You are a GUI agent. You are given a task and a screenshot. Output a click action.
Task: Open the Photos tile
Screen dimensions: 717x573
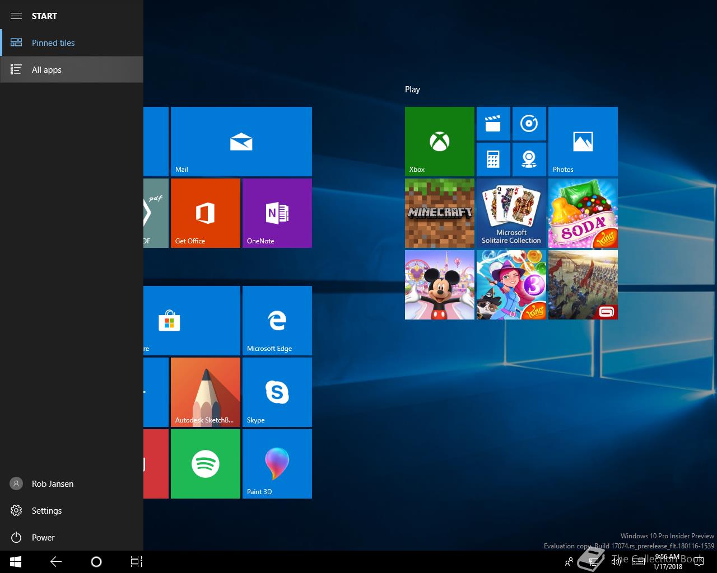pyautogui.click(x=583, y=142)
